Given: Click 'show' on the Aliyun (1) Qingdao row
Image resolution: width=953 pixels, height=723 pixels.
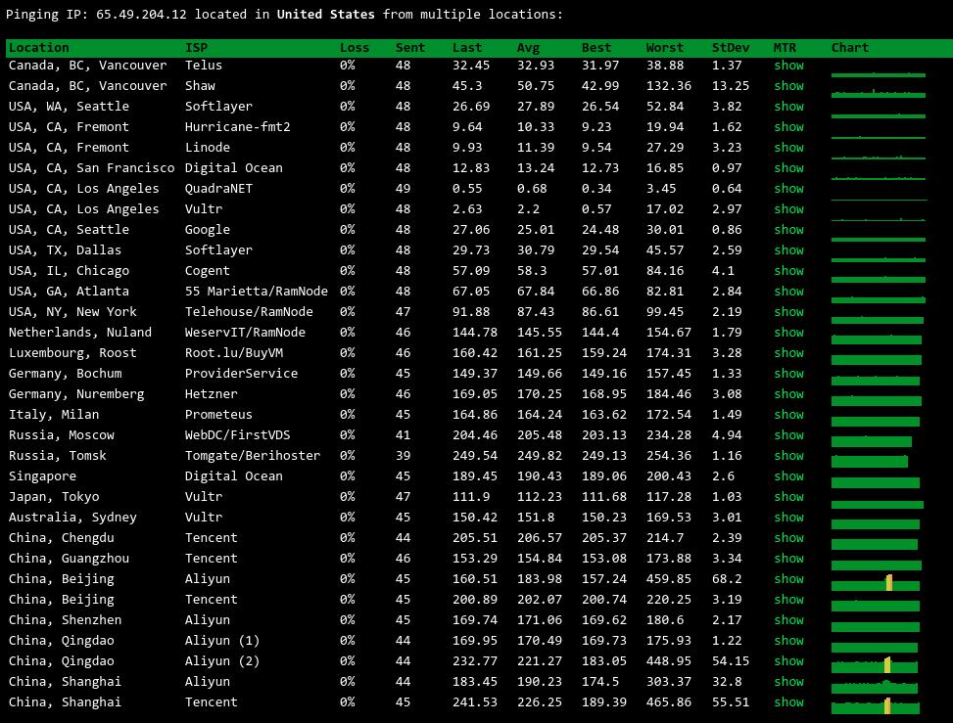Looking at the screenshot, I should tap(788, 641).
